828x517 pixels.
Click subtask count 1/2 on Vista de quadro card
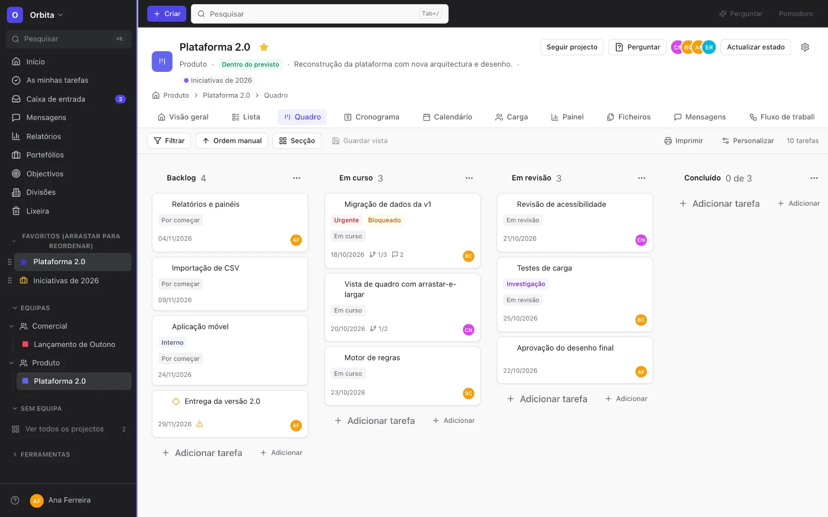pyautogui.click(x=379, y=329)
